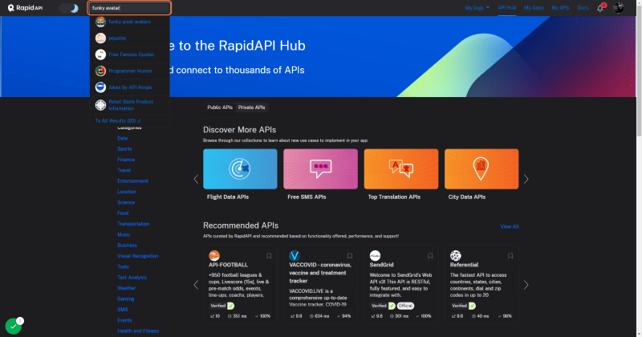642x337 pixels.
Task: Click the Official badge on SendGrid
Action: point(405,306)
